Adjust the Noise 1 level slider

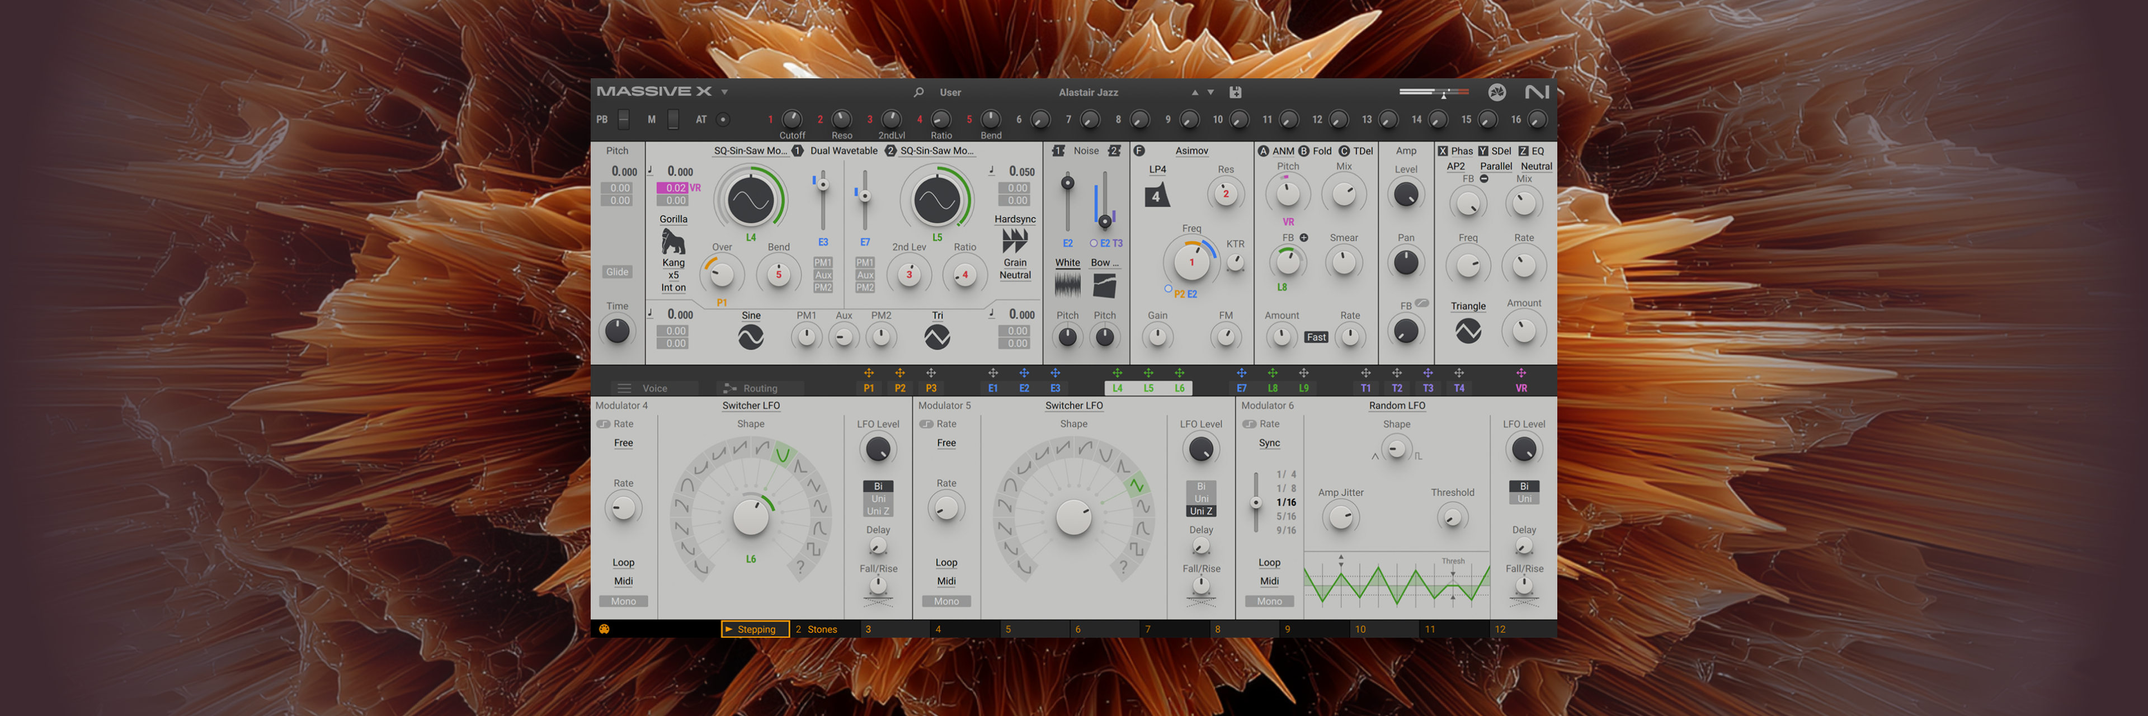(x=1067, y=202)
